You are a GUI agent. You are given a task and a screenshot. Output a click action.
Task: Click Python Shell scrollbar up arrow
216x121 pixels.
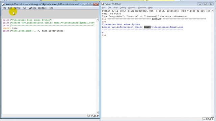click(x=213, y=11)
